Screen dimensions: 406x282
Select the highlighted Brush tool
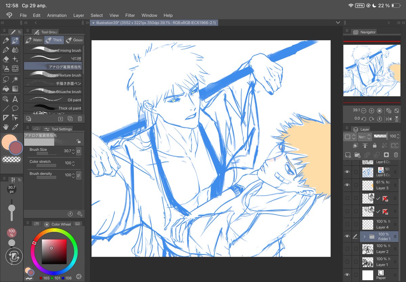[x=15, y=41]
